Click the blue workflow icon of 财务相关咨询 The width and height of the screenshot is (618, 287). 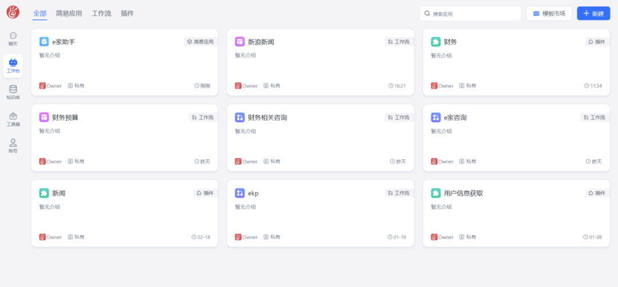(x=240, y=117)
